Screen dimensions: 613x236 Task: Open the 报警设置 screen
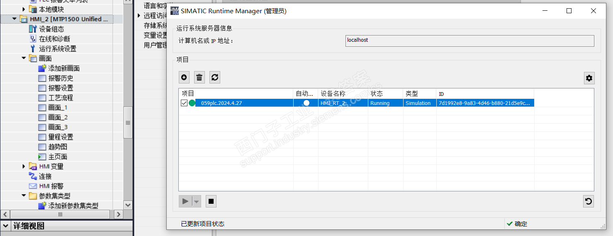pyautogui.click(x=61, y=88)
